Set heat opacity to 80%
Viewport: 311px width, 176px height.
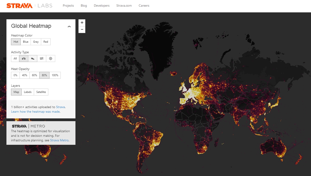click(44, 75)
